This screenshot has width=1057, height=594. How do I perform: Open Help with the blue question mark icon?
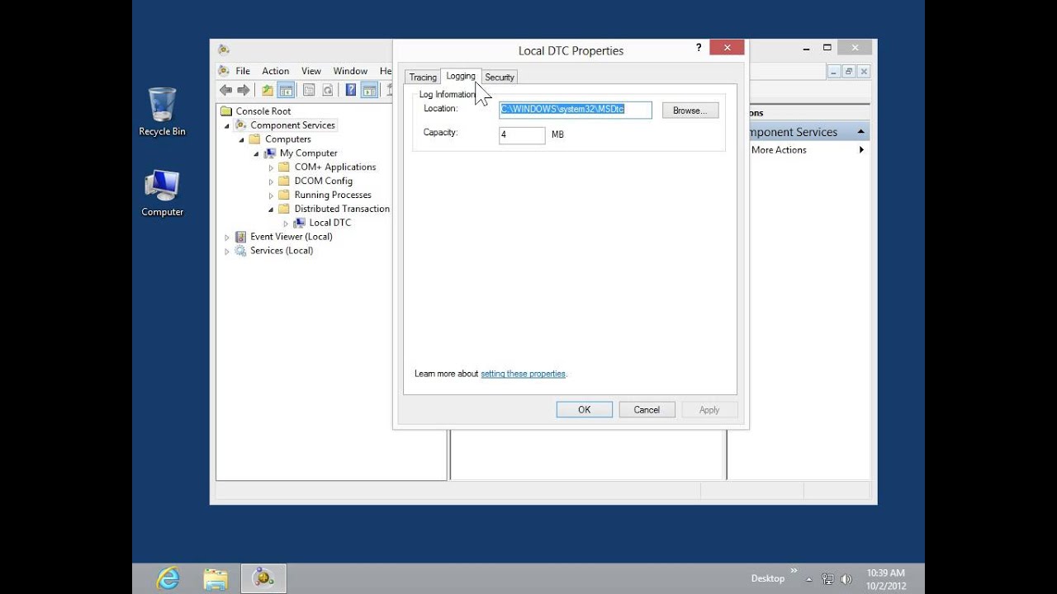click(351, 90)
